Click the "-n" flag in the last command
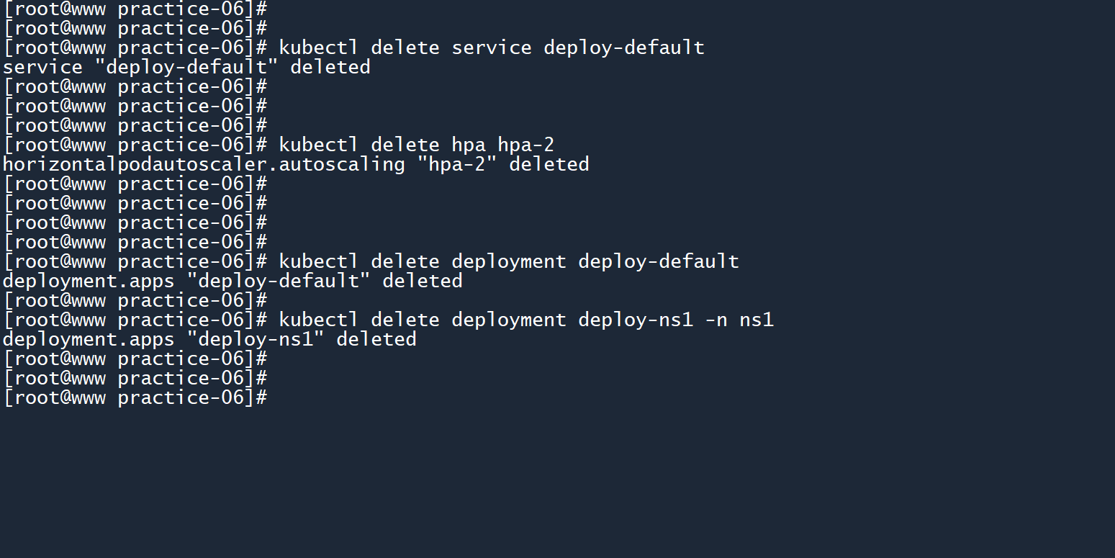The height and width of the screenshot is (558, 1115). tap(716, 320)
